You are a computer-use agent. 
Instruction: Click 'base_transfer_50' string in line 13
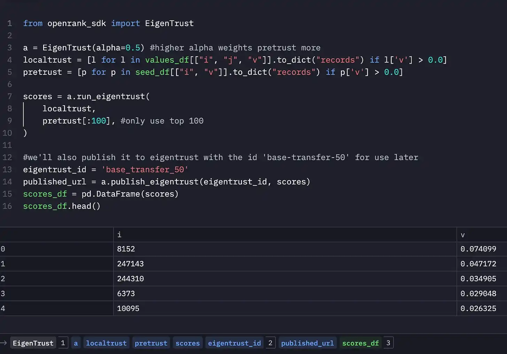click(145, 169)
